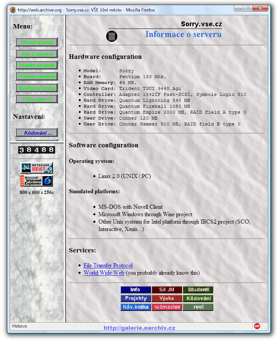
Task: Click the Nastavení: sidebar heading
Action: [x=29, y=117]
